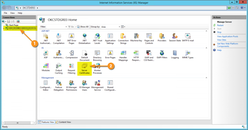248x130 pixels.
Task: Click Restart in Manage Server
Action: coord(220,25)
